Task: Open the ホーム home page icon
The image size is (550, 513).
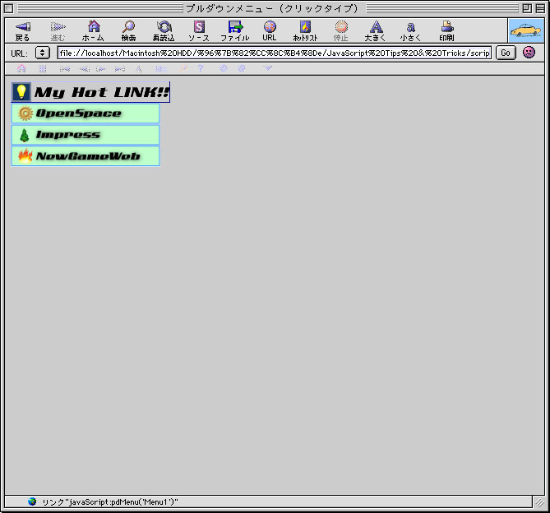Action: 94,26
